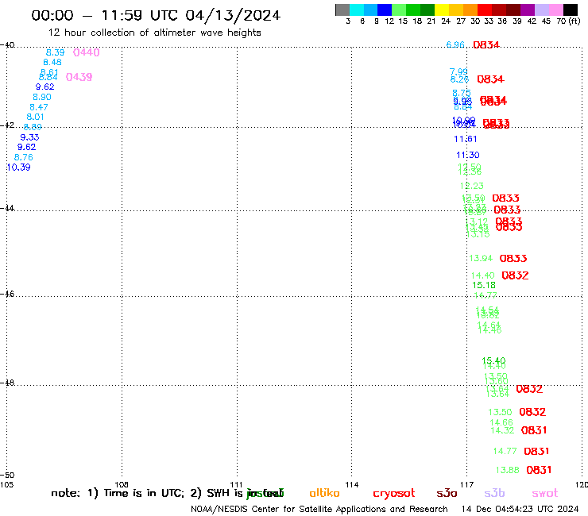Image resolution: width=588 pixels, height=516 pixels.
Task: Select the purple color scale swatch
Action: point(528,10)
